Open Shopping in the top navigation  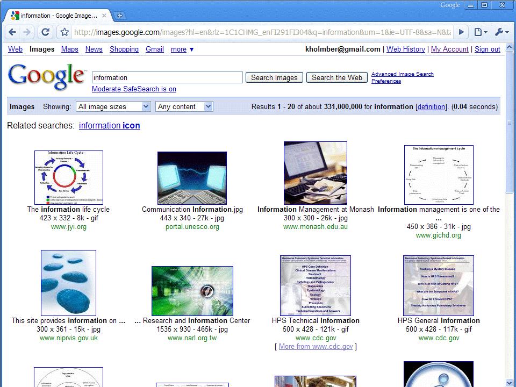click(x=124, y=49)
